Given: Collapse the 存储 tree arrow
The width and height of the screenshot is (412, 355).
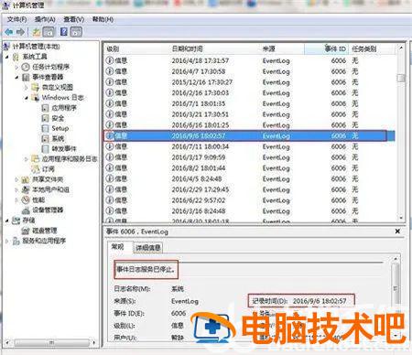Looking at the screenshot, I should (7, 221).
